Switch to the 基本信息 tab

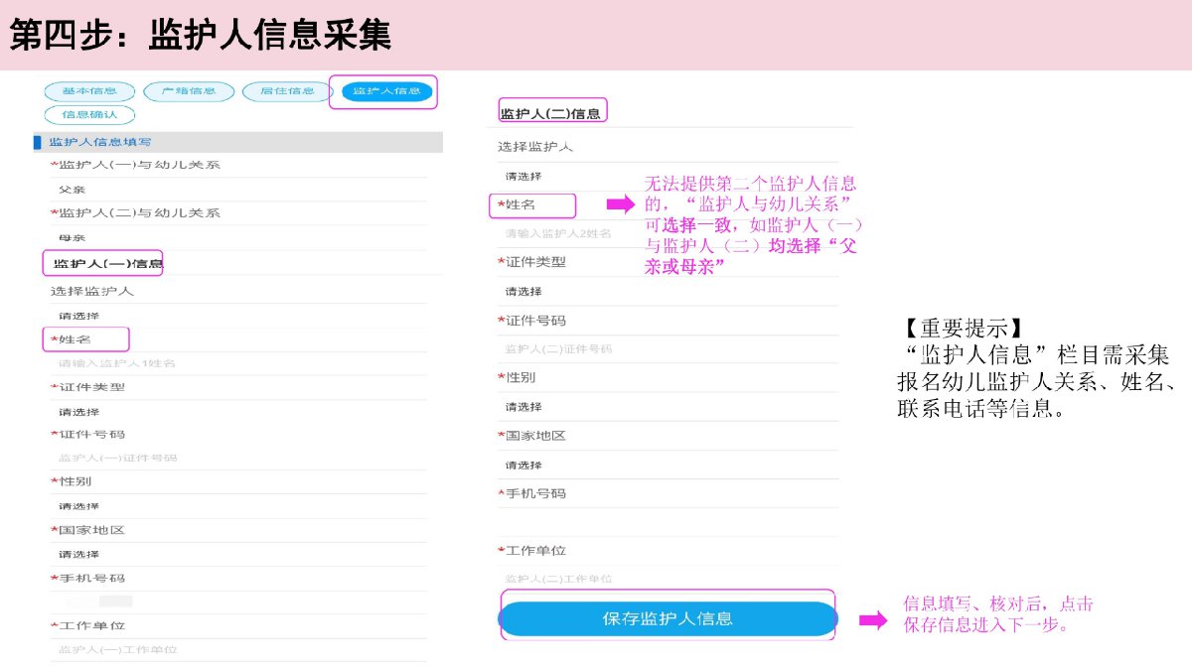(x=88, y=91)
